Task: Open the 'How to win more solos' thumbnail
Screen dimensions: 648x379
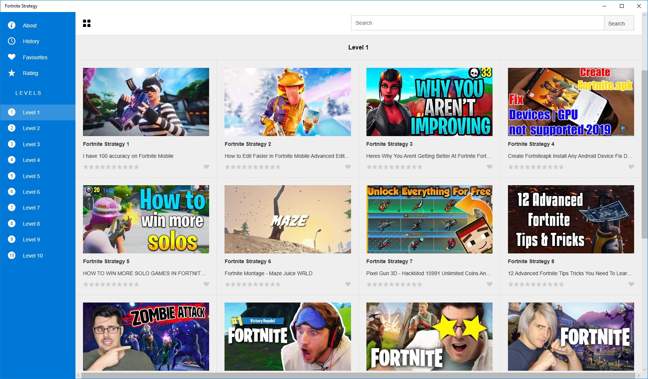Action: click(146, 219)
